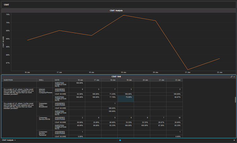Select the Consumer-Sales-Broadband skill cell

45,109
